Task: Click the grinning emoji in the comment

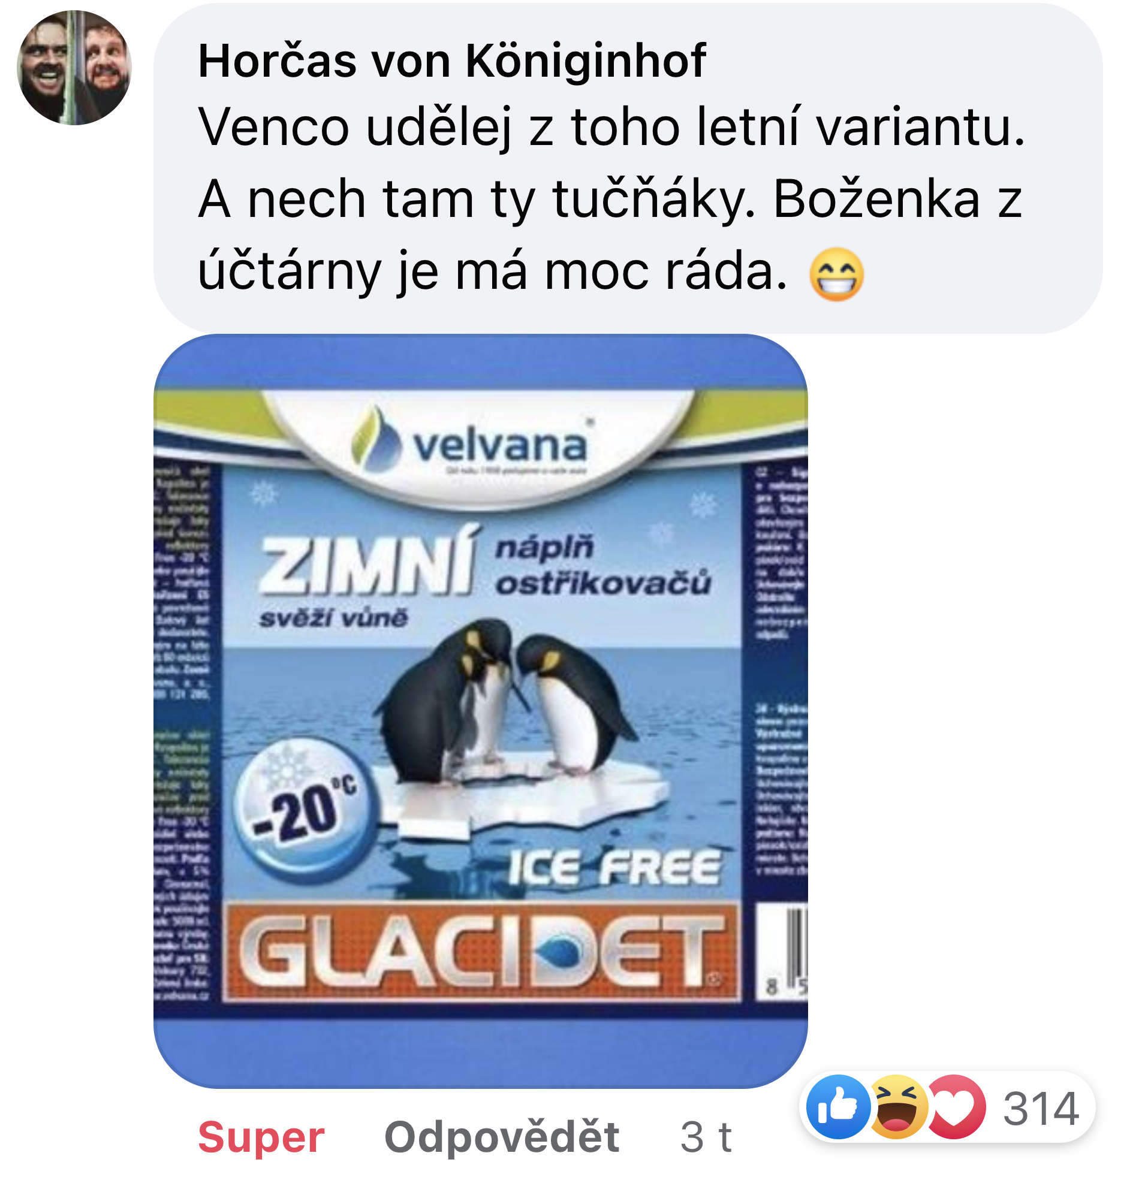Action: click(x=836, y=274)
